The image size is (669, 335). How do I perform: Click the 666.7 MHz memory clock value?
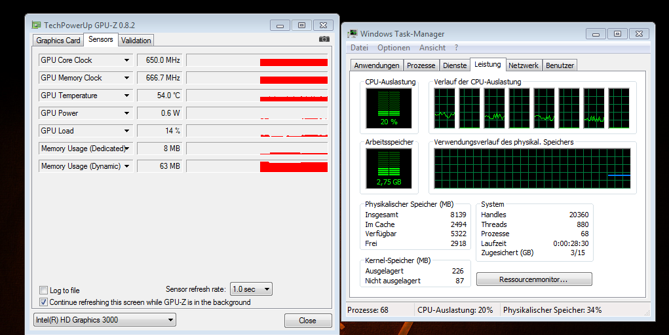tap(160, 78)
